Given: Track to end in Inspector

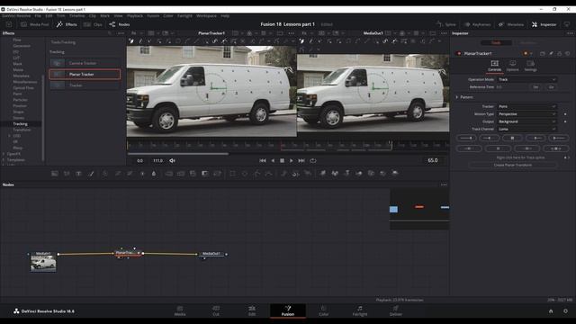Looking at the screenshot, I should [558, 138].
